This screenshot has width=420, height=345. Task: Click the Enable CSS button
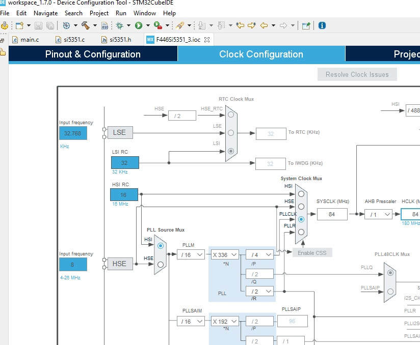click(x=312, y=253)
